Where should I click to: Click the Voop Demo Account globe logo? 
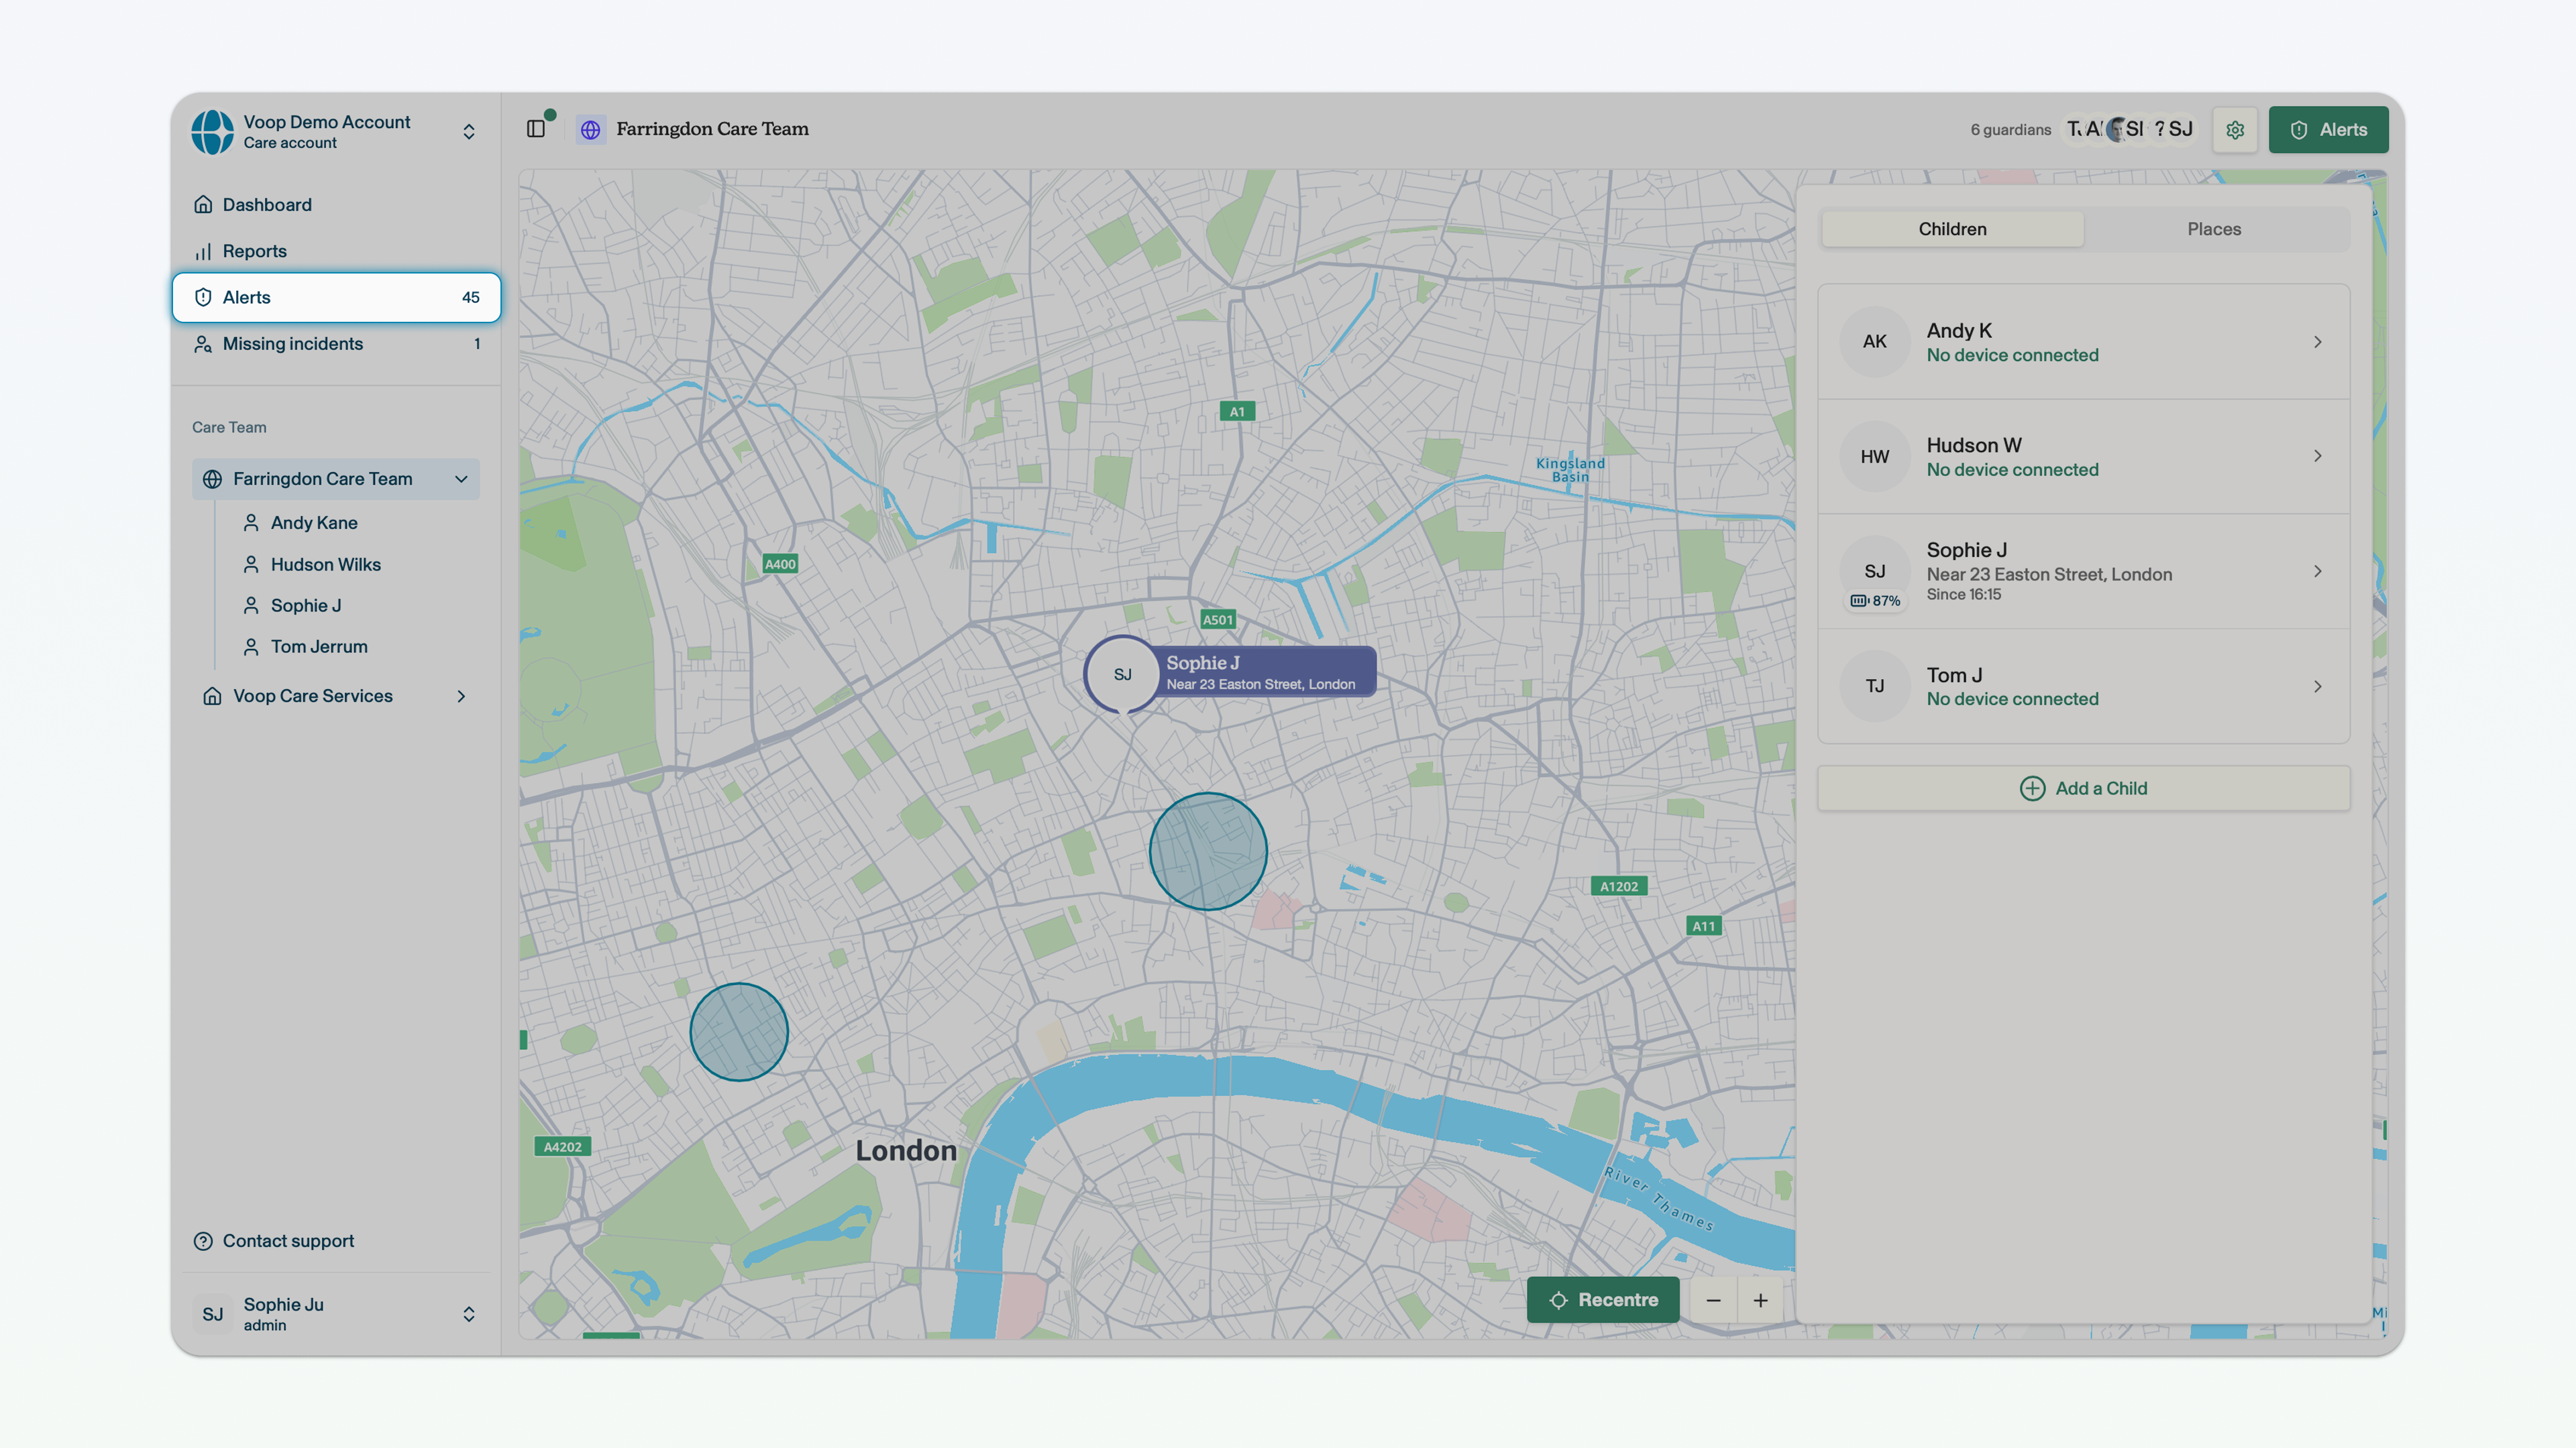tap(213, 132)
